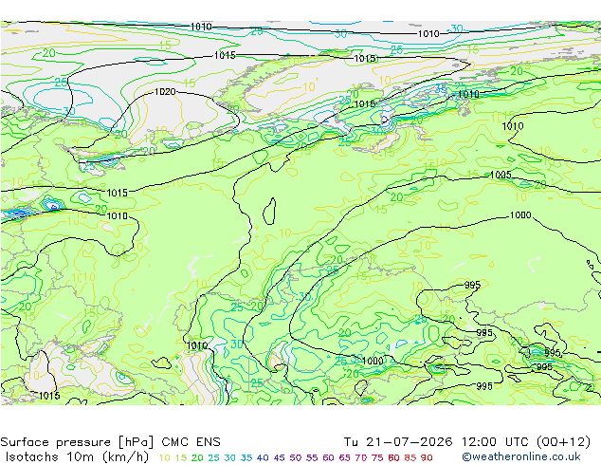Click legend value 40 in blue
This screenshot has width=601, height=465.
(x=263, y=457)
